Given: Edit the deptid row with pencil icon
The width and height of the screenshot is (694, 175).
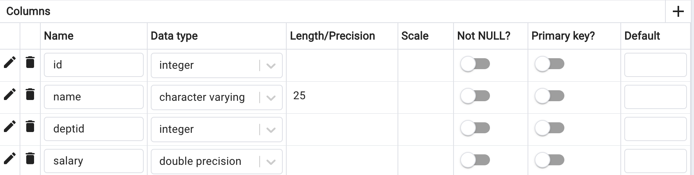Looking at the screenshot, I should (x=10, y=126).
